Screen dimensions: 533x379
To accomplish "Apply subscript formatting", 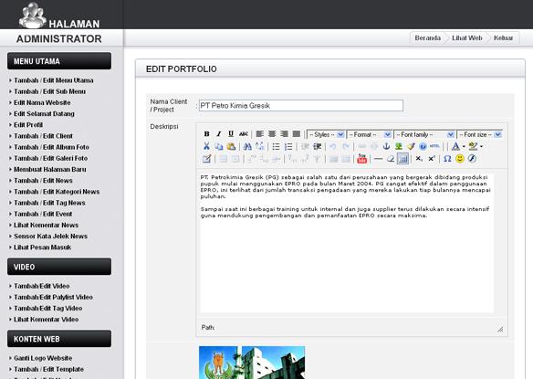I will click(419, 159).
